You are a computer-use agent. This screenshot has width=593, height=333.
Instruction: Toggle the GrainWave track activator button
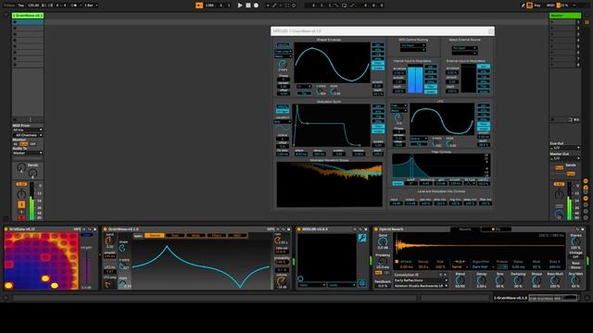21,204
